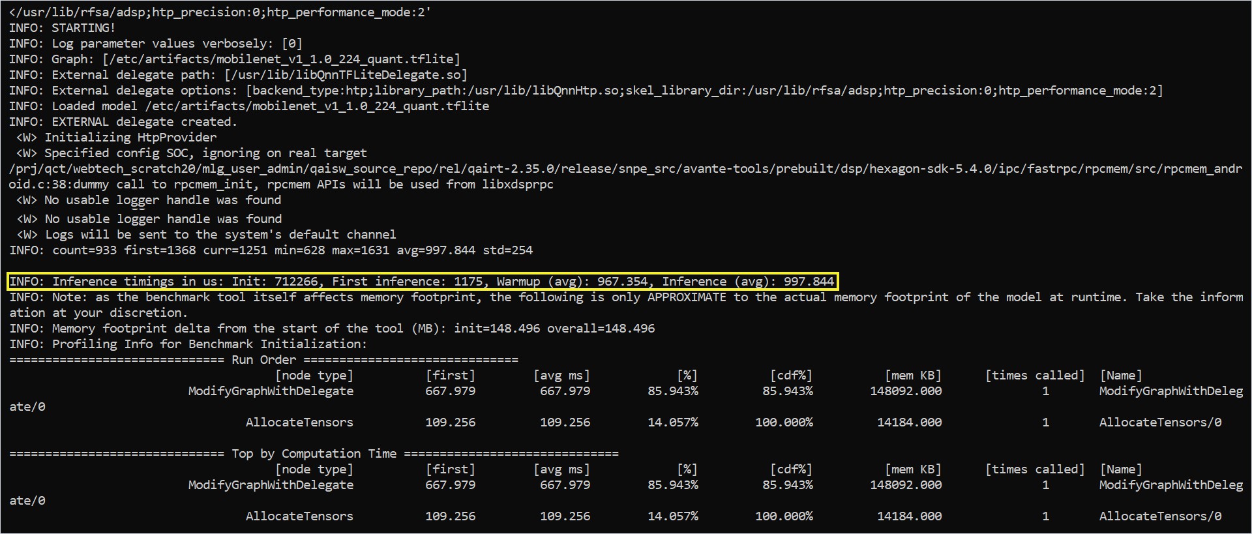Select 'Specified config SOC, ignoring on real target'
Image resolution: width=1252 pixels, height=534 pixels.
(x=192, y=153)
